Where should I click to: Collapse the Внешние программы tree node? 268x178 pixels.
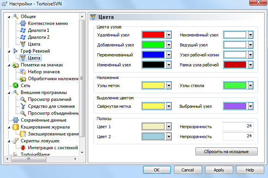9,93
